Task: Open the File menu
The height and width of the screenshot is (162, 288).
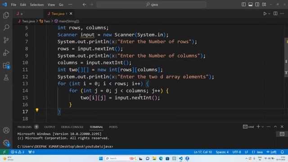Action: pyautogui.click(x=13, y=4)
